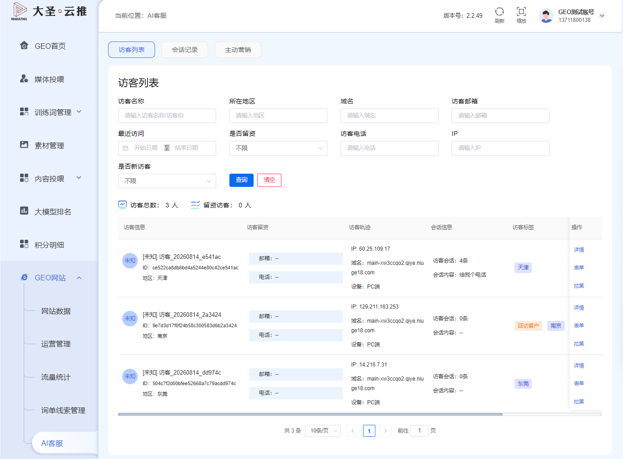Open 10条/页 page size dropdown

click(323, 431)
